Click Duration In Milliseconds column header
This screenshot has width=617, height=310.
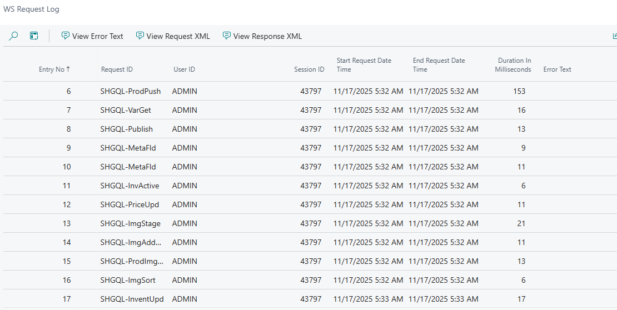(x=513, y=65)
